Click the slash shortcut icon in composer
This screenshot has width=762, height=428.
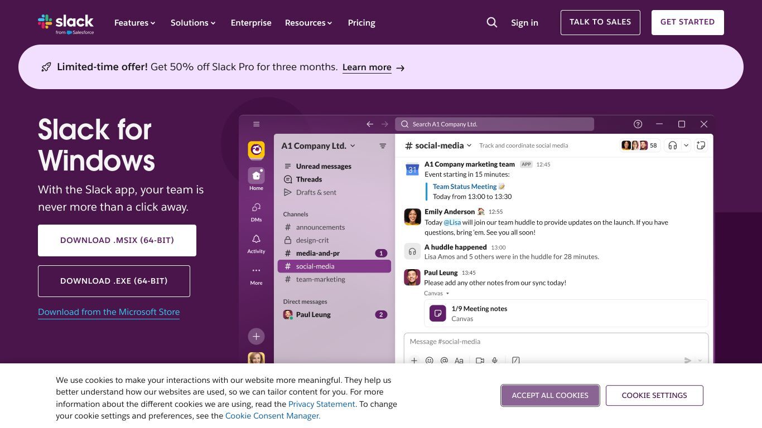pos(516,361)
